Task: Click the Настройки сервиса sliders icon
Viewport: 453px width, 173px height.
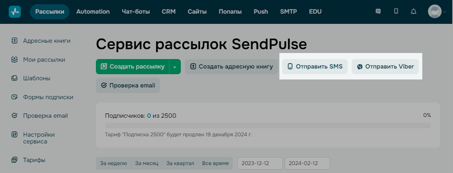Action: 14,135
